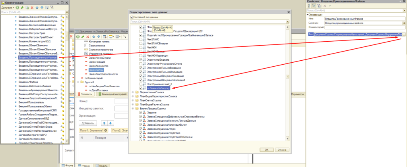Click green Add button in form editor toolbar
This screenshot has height=167, width=407.
pos(78,37)
